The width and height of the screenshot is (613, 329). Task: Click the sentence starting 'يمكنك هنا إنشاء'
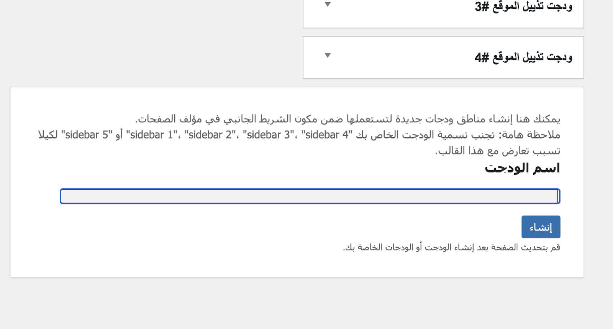point(348,119)
